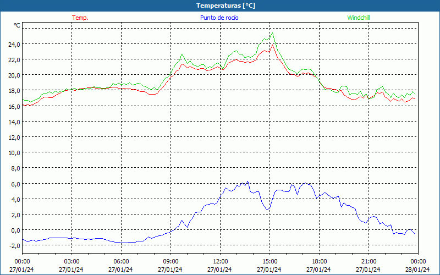
Task: Click the 09:00 time label on x-axis
Action: point(170,262)
